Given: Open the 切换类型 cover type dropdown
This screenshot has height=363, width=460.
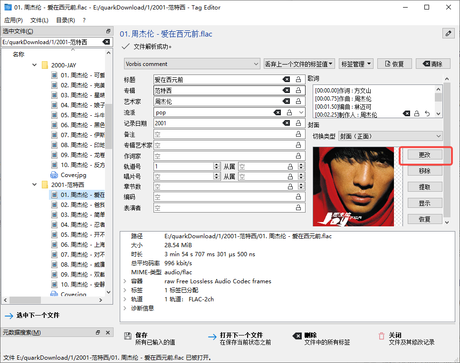Looking at the screenshot, I should tap(390, 136).
